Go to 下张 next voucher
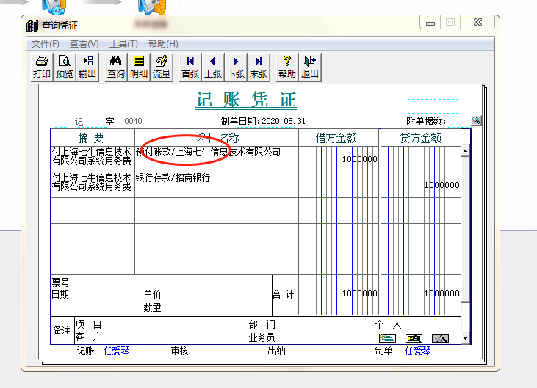The image size is (537, 388). pos(236,67)
